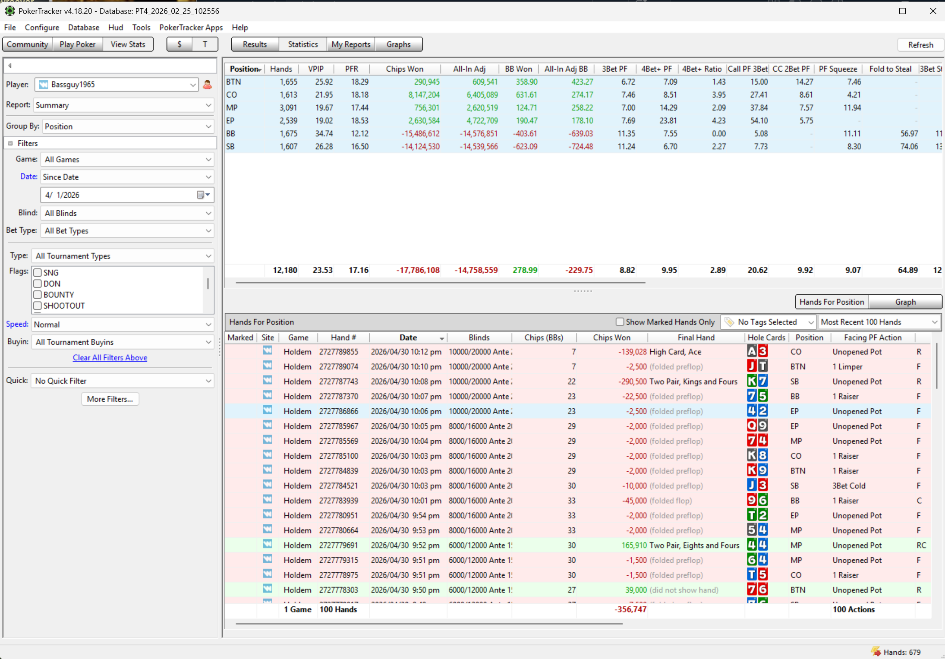
Task: Switch to the Graph tab beside Hands For Position
Action: [x=905, y=302]
